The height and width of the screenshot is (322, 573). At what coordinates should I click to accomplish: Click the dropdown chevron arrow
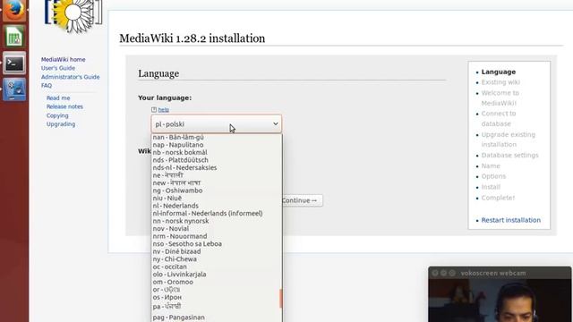[276, 123]
